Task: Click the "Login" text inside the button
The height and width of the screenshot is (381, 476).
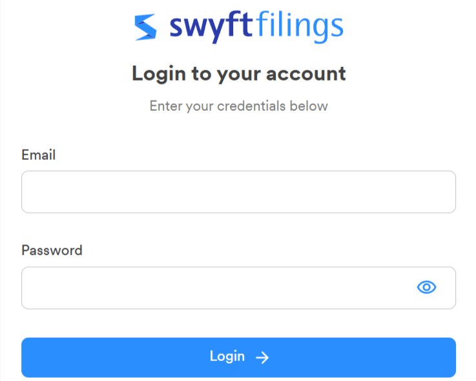Action: 227,357
